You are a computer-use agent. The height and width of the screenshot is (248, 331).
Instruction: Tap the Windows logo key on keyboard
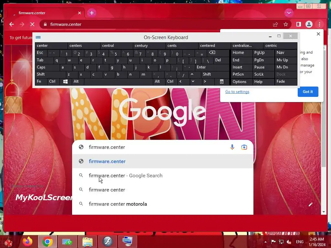coord(65,81)
